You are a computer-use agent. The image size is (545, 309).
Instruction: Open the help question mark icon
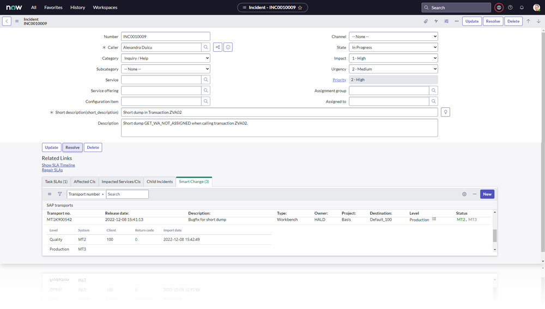(x=510, y=7)
